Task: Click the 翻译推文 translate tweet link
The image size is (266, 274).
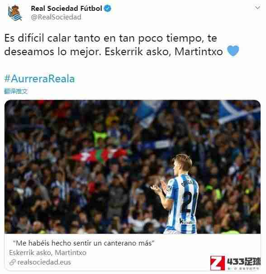Action: coord(16,91)
